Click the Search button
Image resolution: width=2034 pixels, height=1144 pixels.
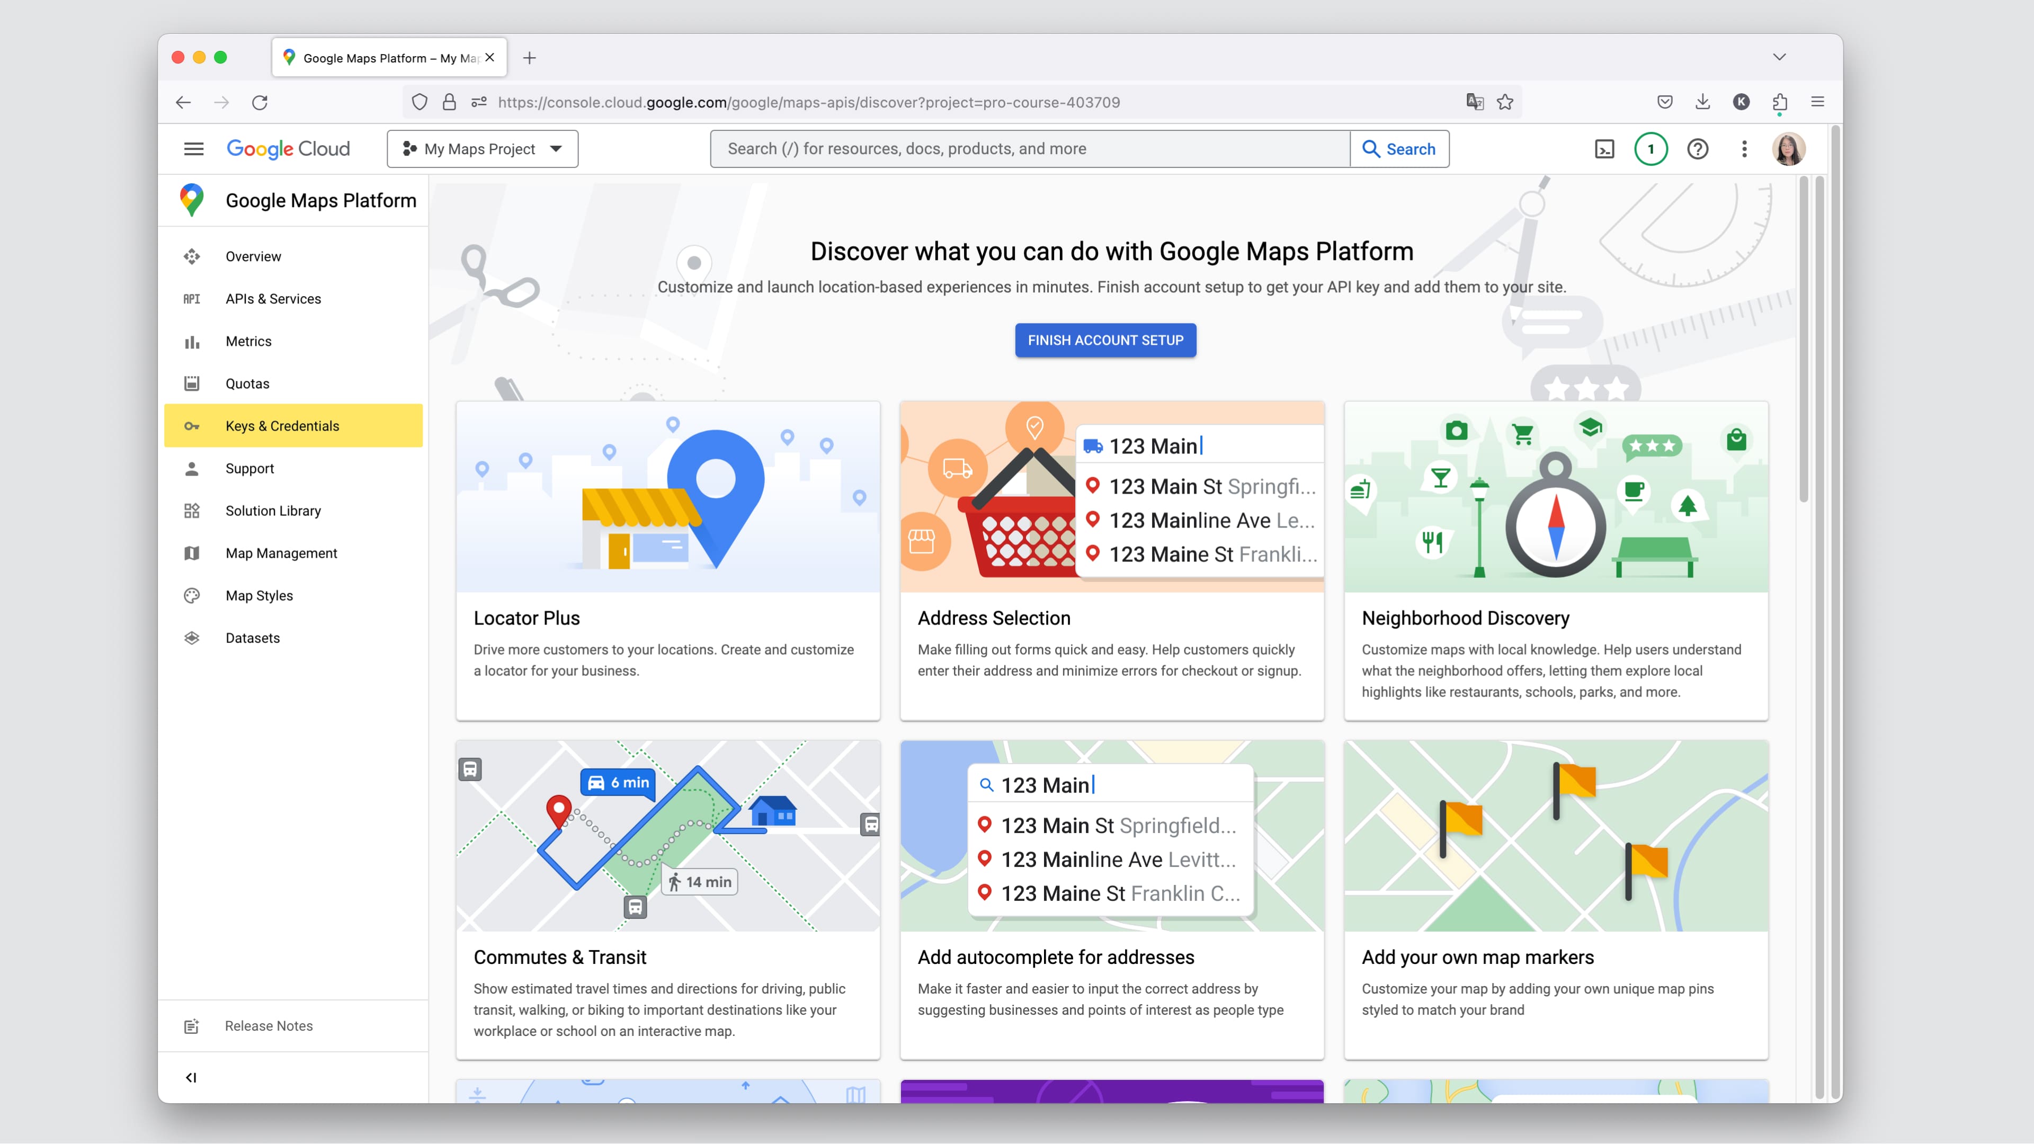[1399, 149]
